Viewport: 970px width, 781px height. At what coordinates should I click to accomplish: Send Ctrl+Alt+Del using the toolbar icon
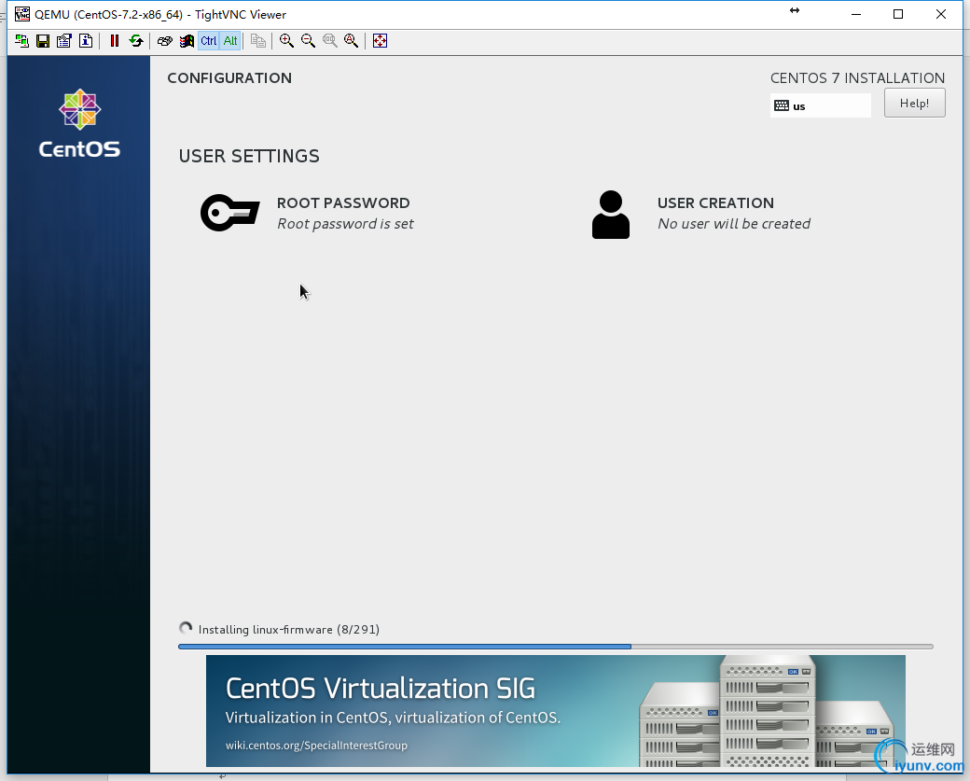[165, 41]
